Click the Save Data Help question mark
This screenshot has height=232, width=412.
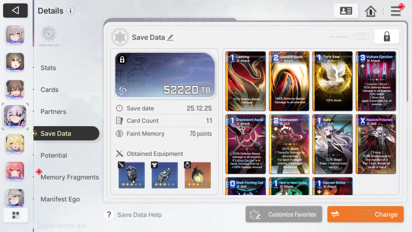[x=109, y=215]
